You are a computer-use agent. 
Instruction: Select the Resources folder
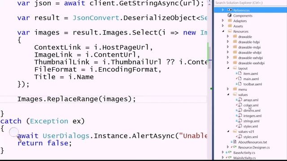coord(241,32)
